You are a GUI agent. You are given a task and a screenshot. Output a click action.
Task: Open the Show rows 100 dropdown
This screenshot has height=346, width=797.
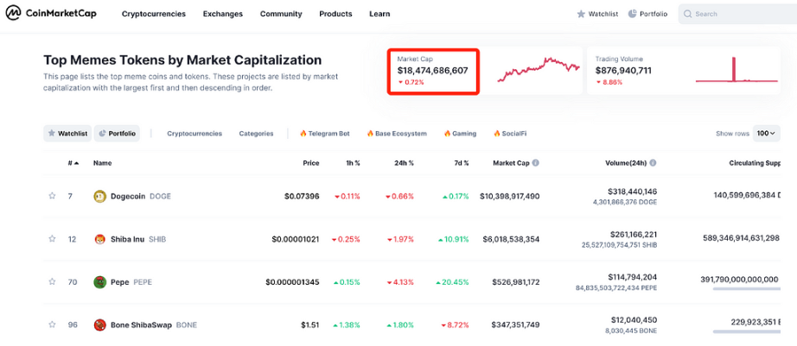point(766,134)
